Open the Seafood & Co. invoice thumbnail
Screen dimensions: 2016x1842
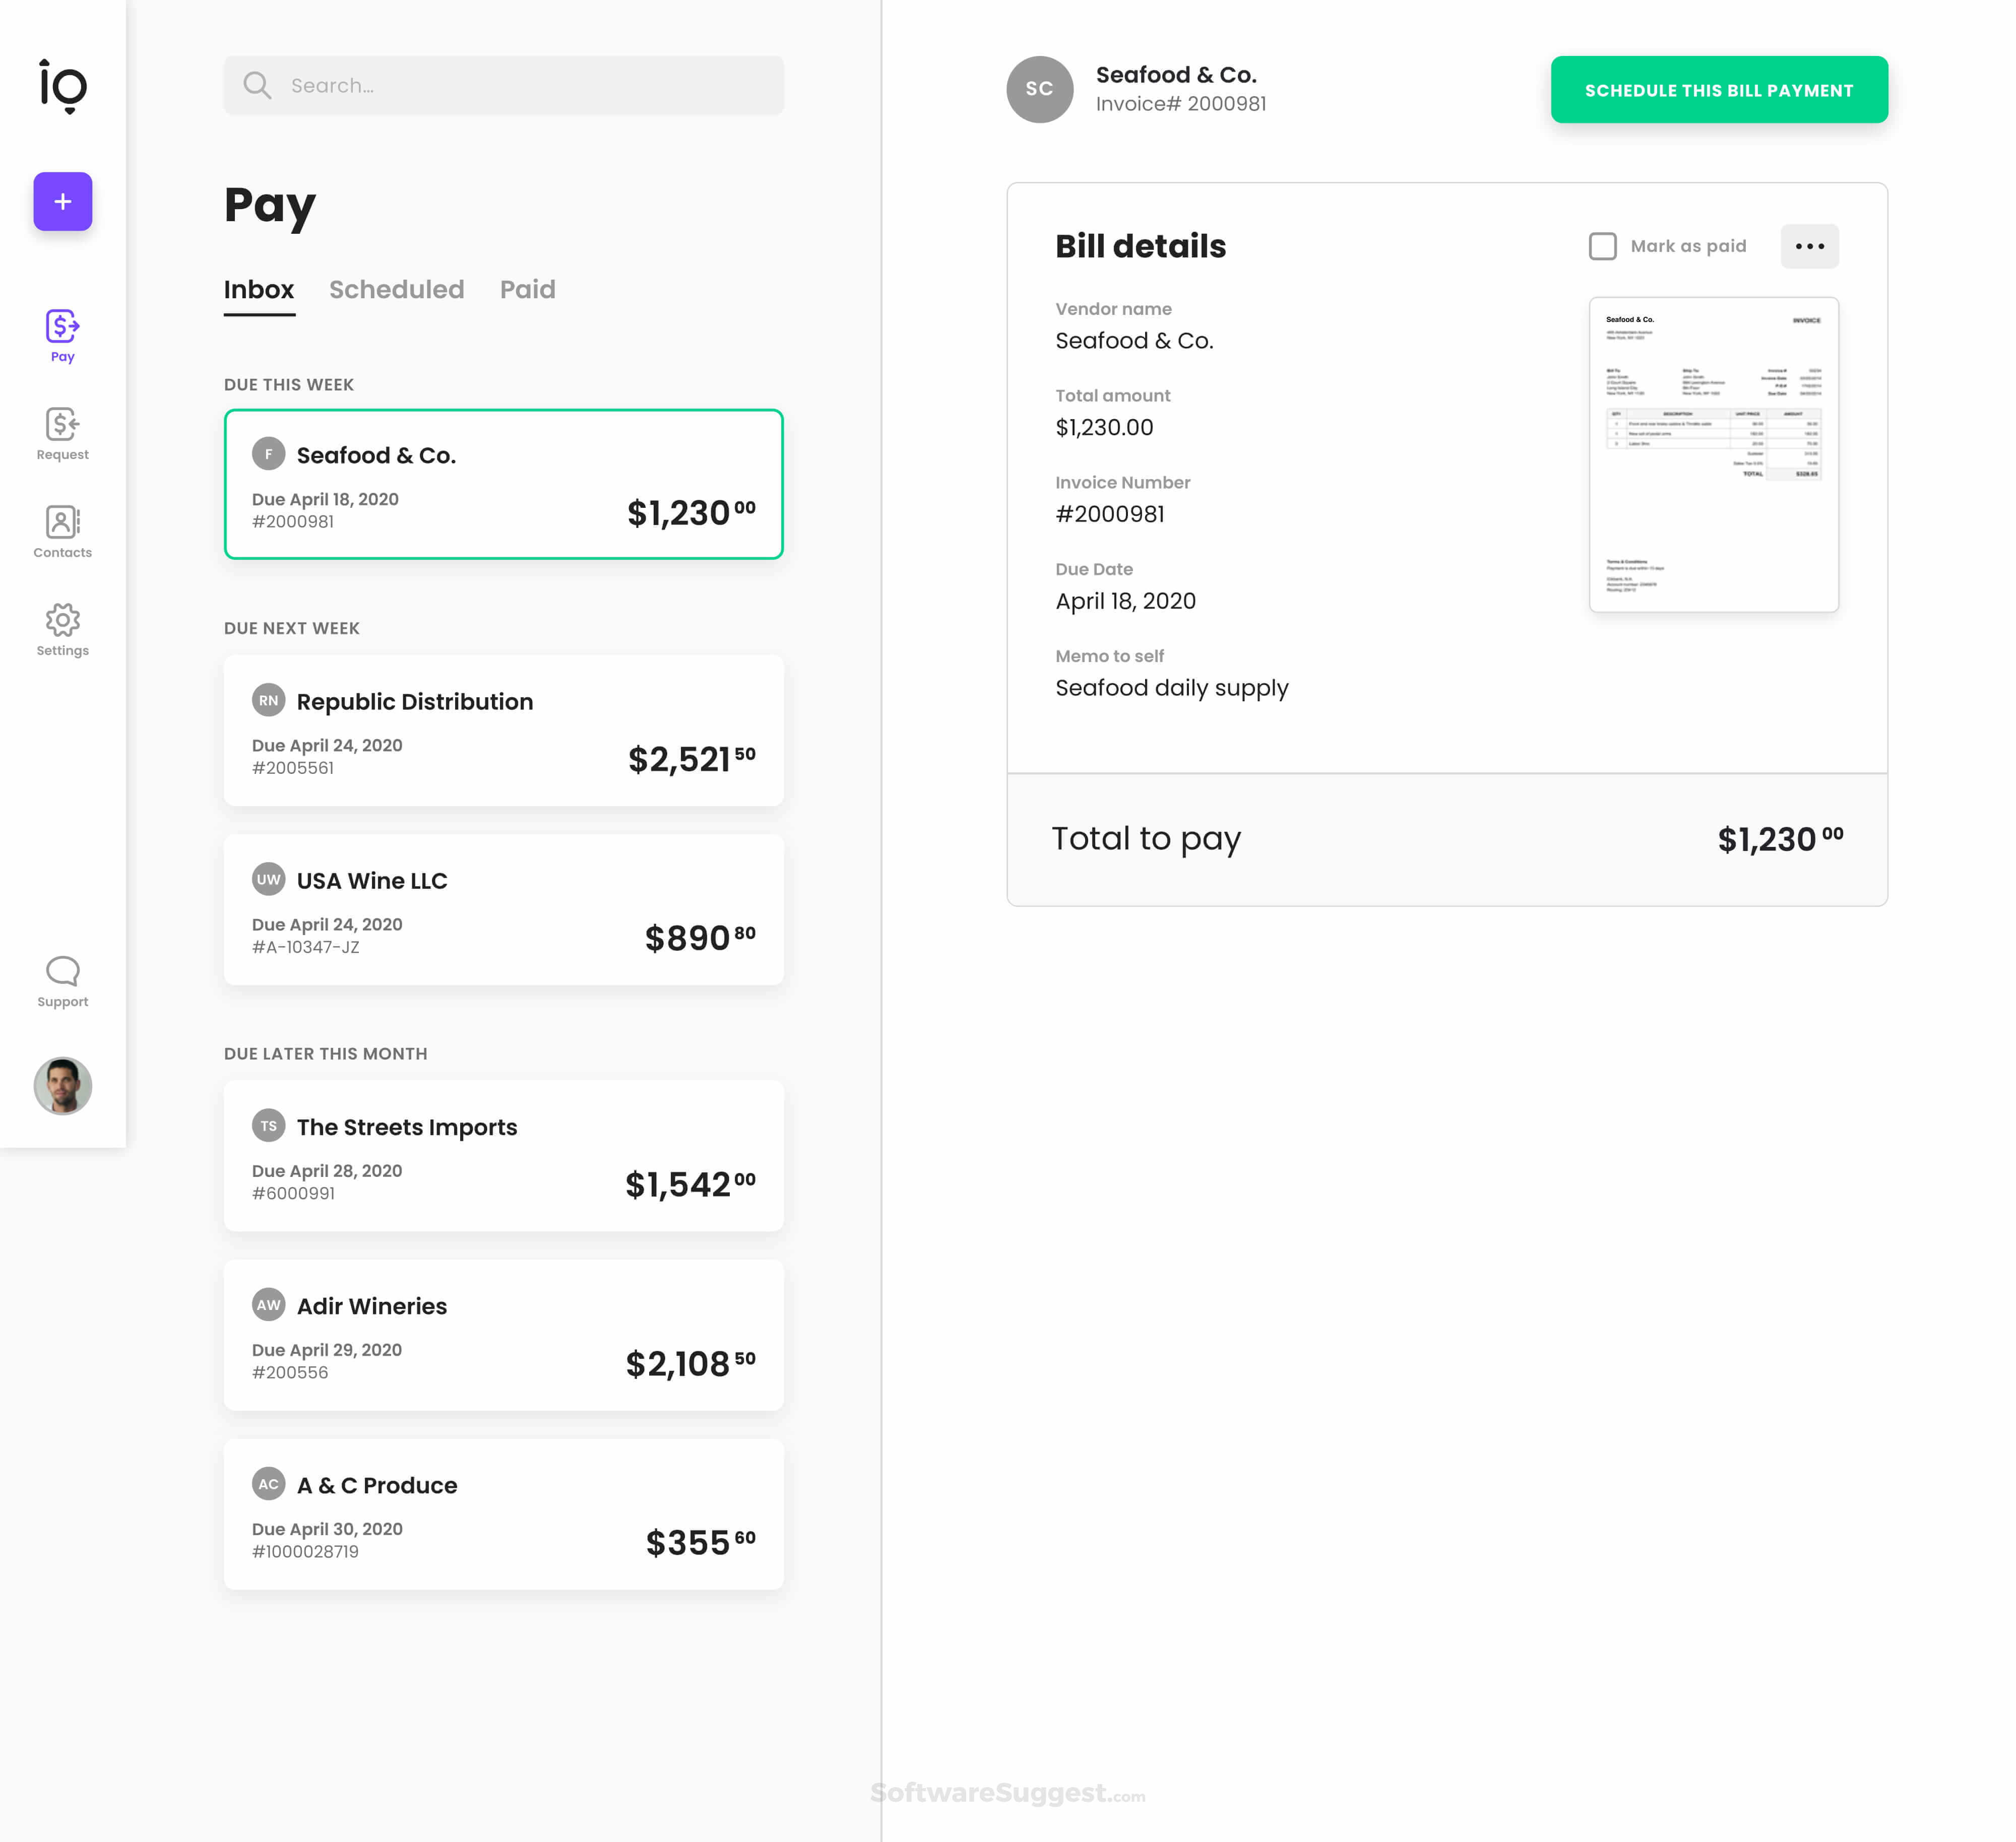click(x=1713, y=454)
